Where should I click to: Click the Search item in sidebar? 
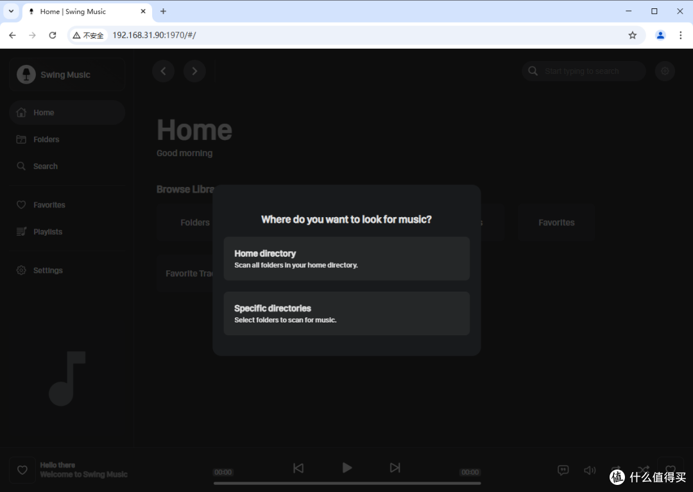click(x=45, y=166)
